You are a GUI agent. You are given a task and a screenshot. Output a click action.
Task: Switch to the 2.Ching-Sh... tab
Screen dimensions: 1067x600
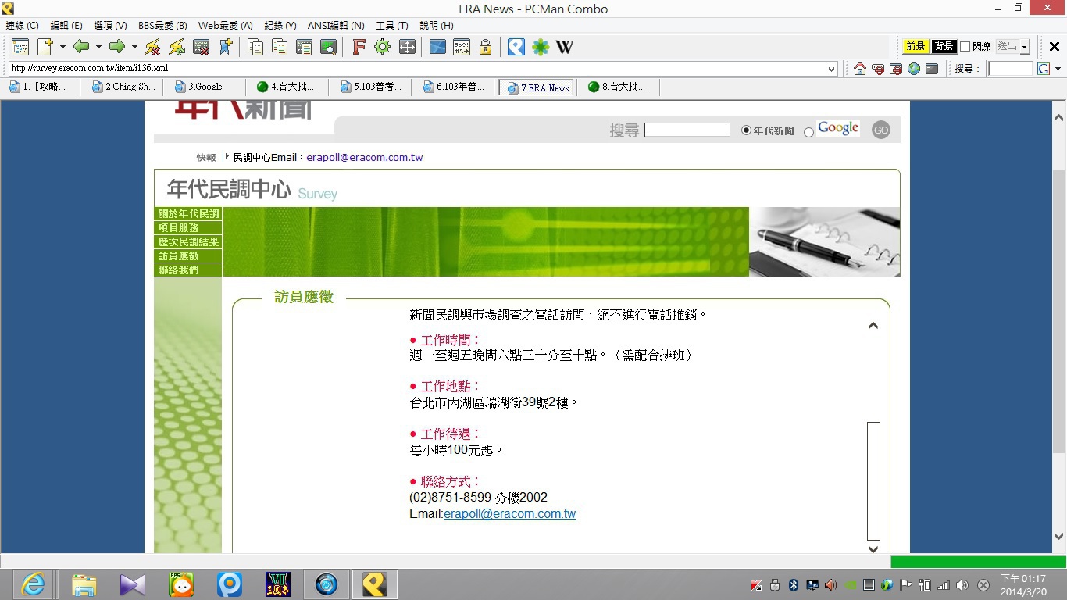tap(122, 87)
